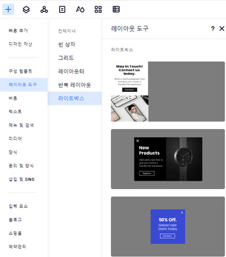Screen dimensions: 226x257
Task: Open the Pages document icon
Action: (x=62, y=9)
